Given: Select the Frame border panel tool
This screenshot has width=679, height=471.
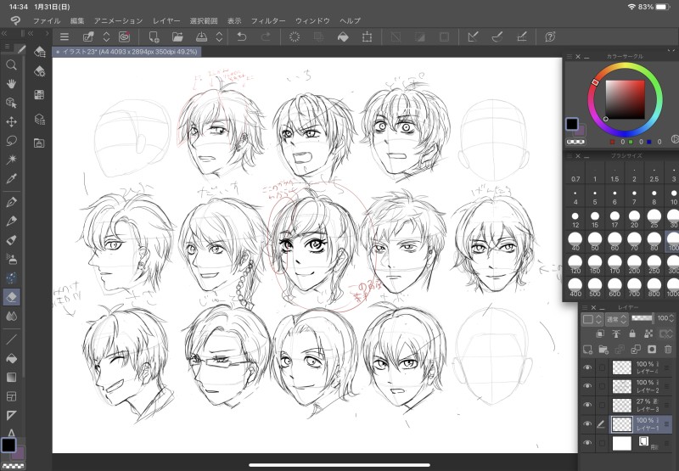Looking at the screenshot, I should coord(11,396).
